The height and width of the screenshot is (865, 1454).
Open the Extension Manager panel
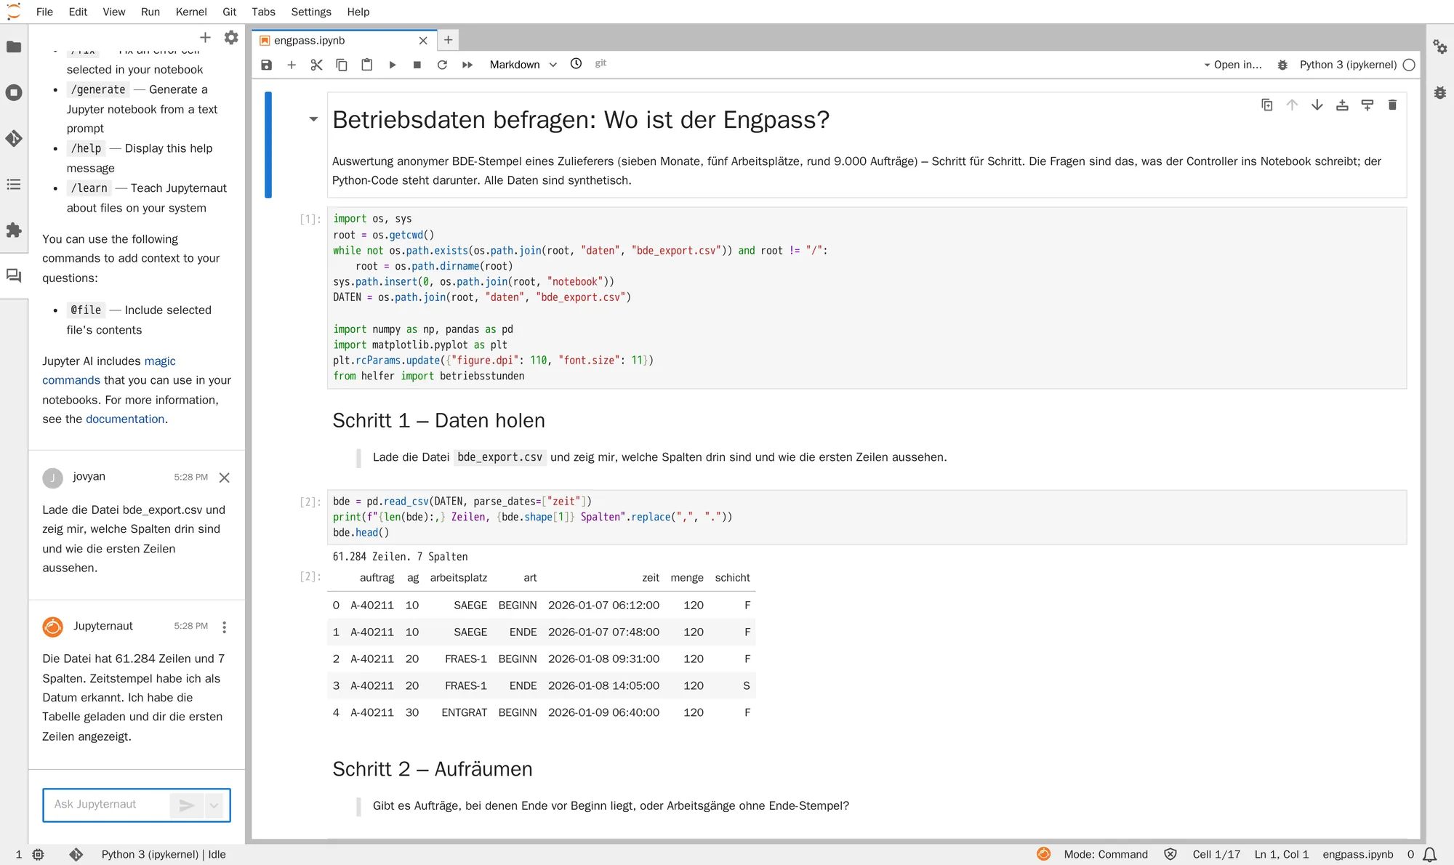pyautogui.click(x=14, y=230)
